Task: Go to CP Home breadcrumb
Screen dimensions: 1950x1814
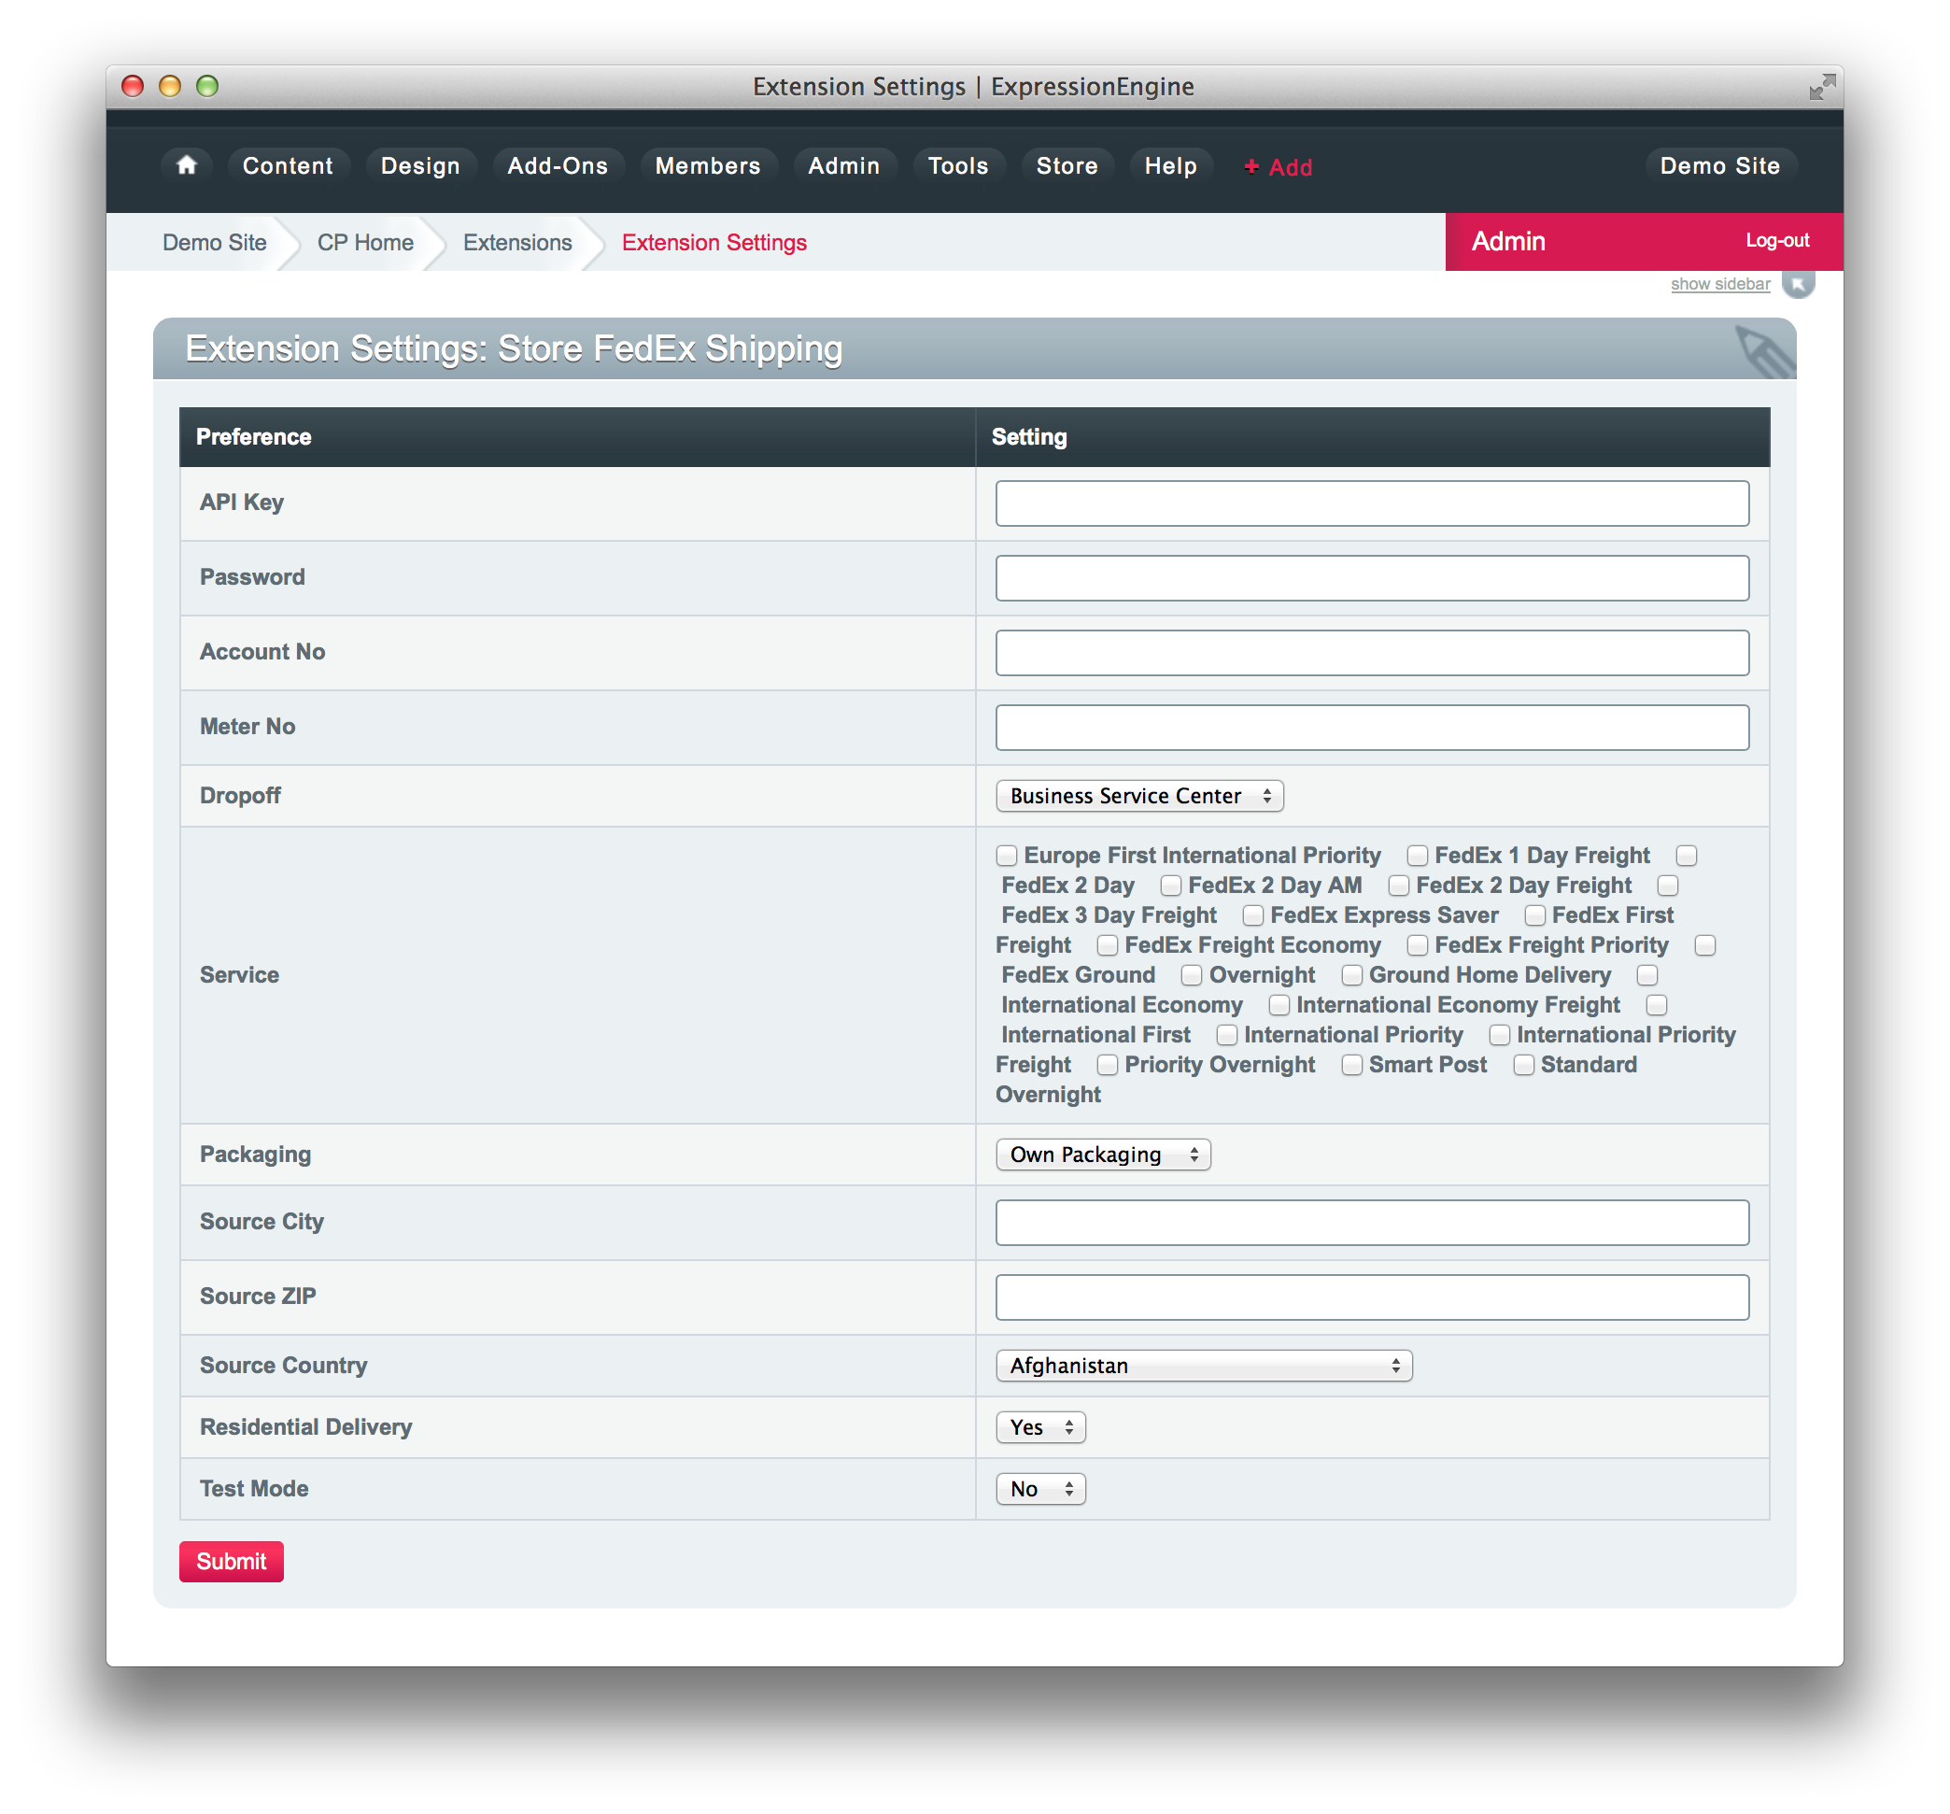Action: pos(365,242)
